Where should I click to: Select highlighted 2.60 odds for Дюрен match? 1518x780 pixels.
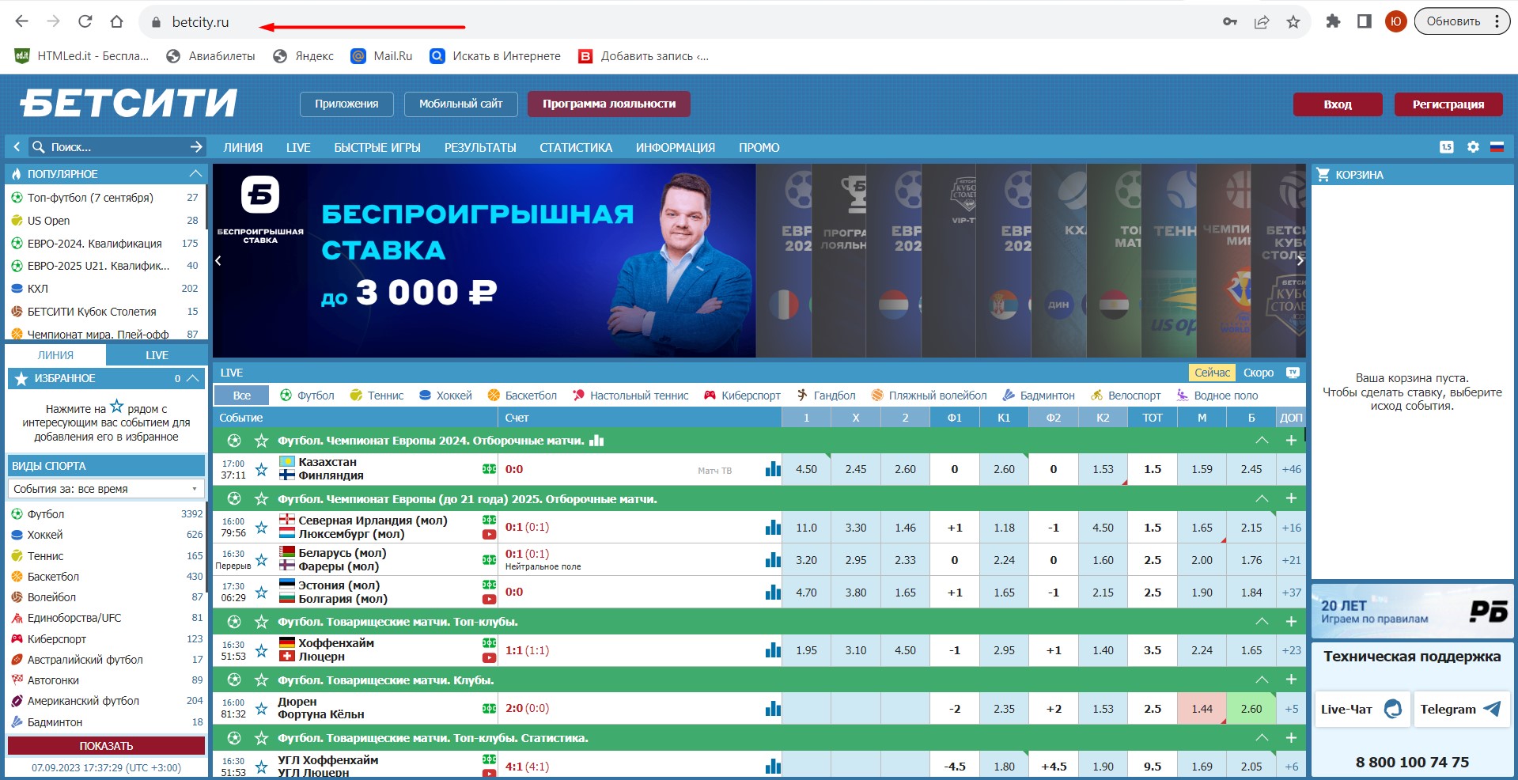[1251, 709]
